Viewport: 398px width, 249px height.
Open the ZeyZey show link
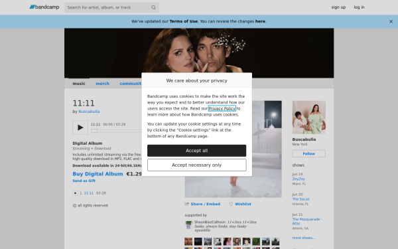pos(298,179)
